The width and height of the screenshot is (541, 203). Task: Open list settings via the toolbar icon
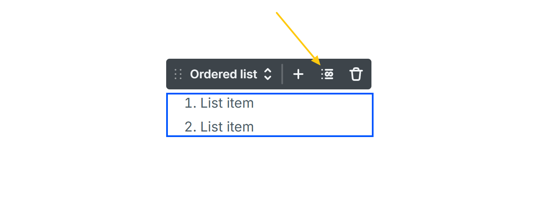pos(327,74)
